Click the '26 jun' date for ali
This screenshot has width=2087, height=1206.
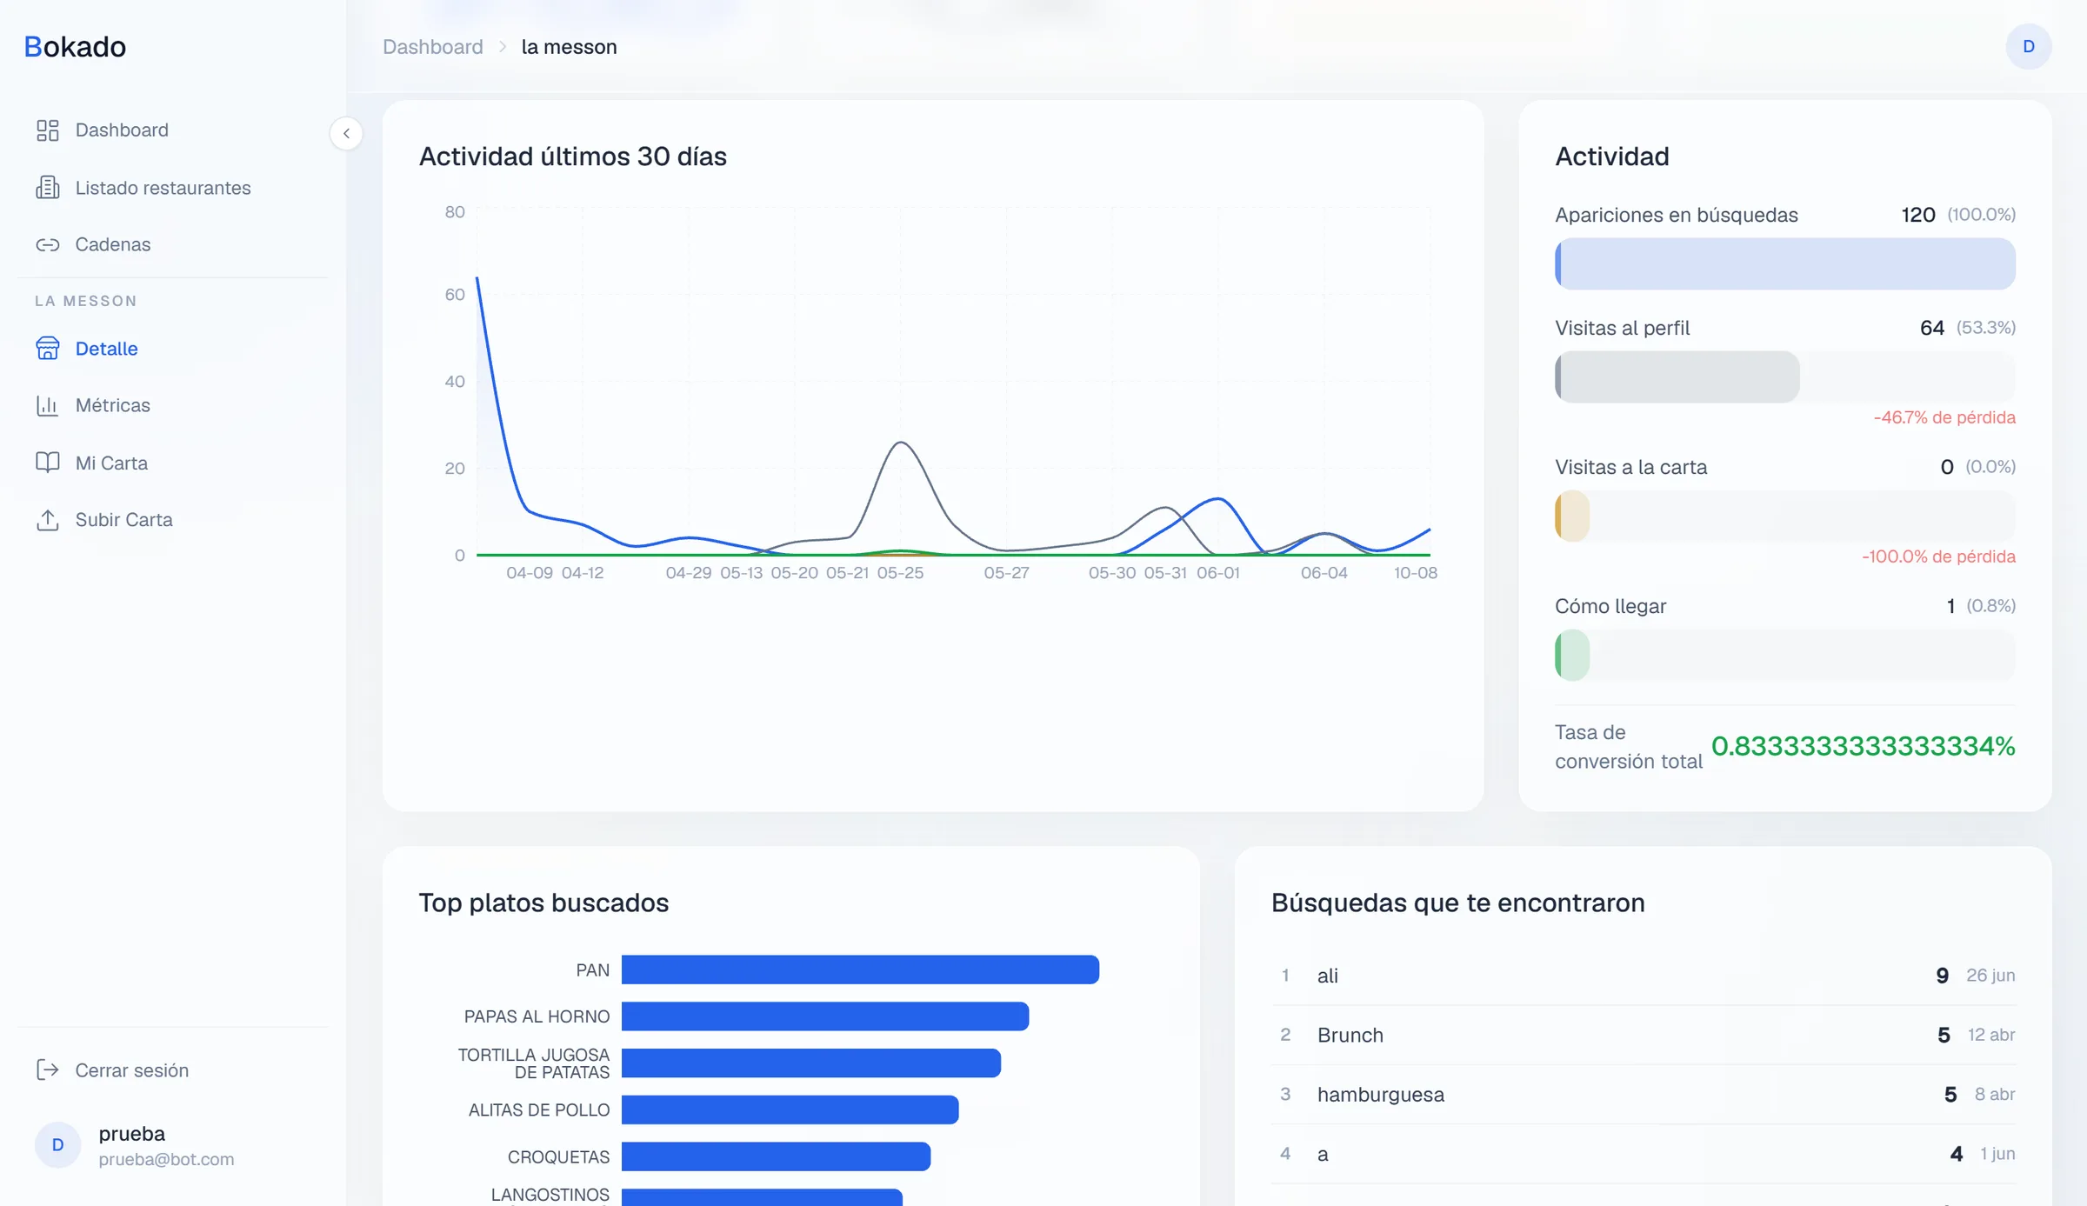[1990, 976]
